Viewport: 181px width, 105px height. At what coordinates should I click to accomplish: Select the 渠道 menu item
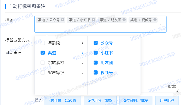(52, 53)
